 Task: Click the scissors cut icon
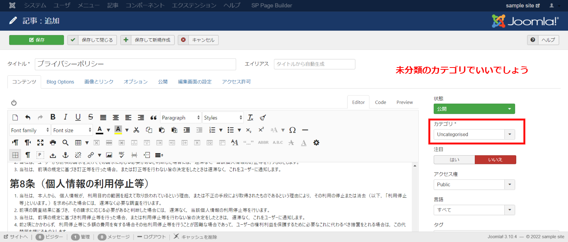[136, 130]
